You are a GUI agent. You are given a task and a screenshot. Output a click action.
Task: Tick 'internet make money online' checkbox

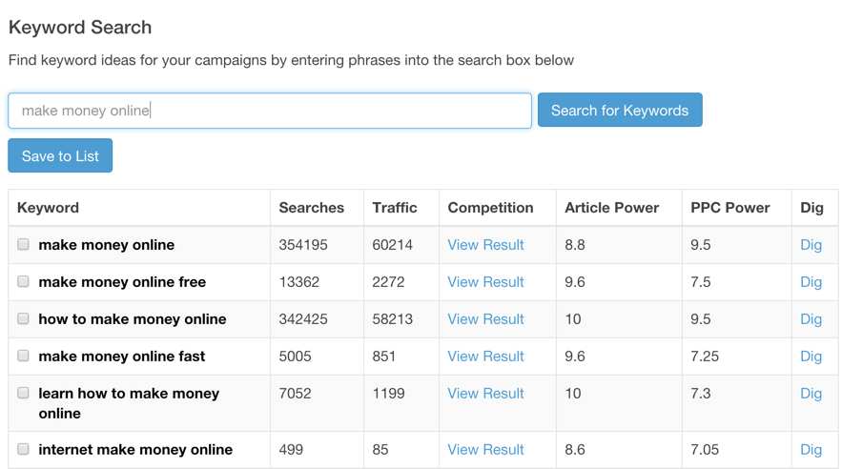pyautogui.click(x=23, y=449)
